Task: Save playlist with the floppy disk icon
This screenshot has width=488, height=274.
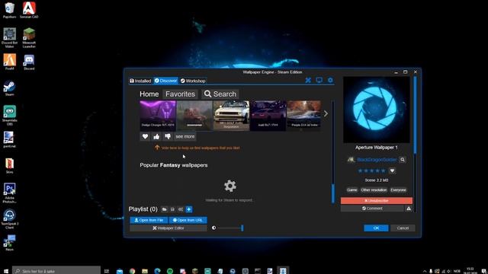Action: (x=172, y=209)
